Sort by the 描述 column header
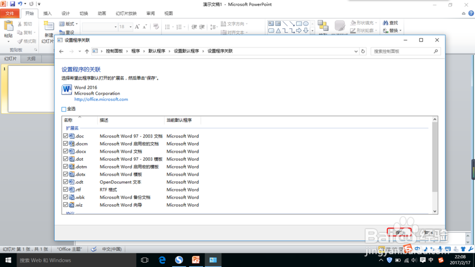 click(x=131, y=120)
